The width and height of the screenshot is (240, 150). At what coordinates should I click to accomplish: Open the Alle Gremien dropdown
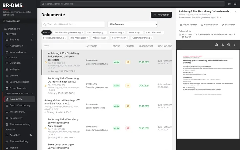132,24
